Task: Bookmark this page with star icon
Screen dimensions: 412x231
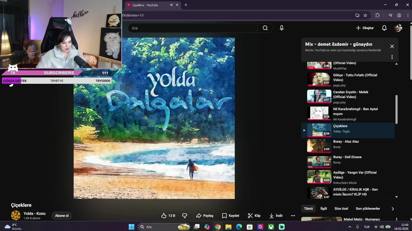Action: click(365, 15)
